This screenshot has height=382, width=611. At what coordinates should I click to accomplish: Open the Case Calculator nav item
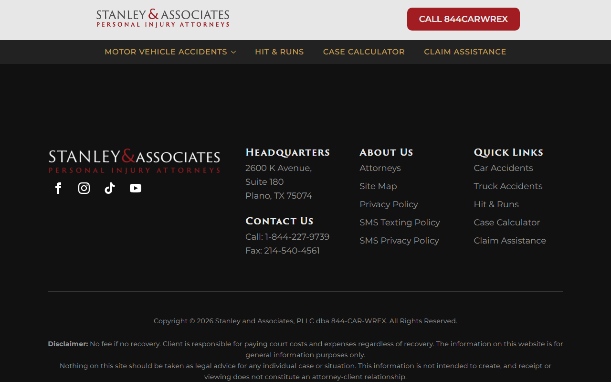(x=364, y=52)
